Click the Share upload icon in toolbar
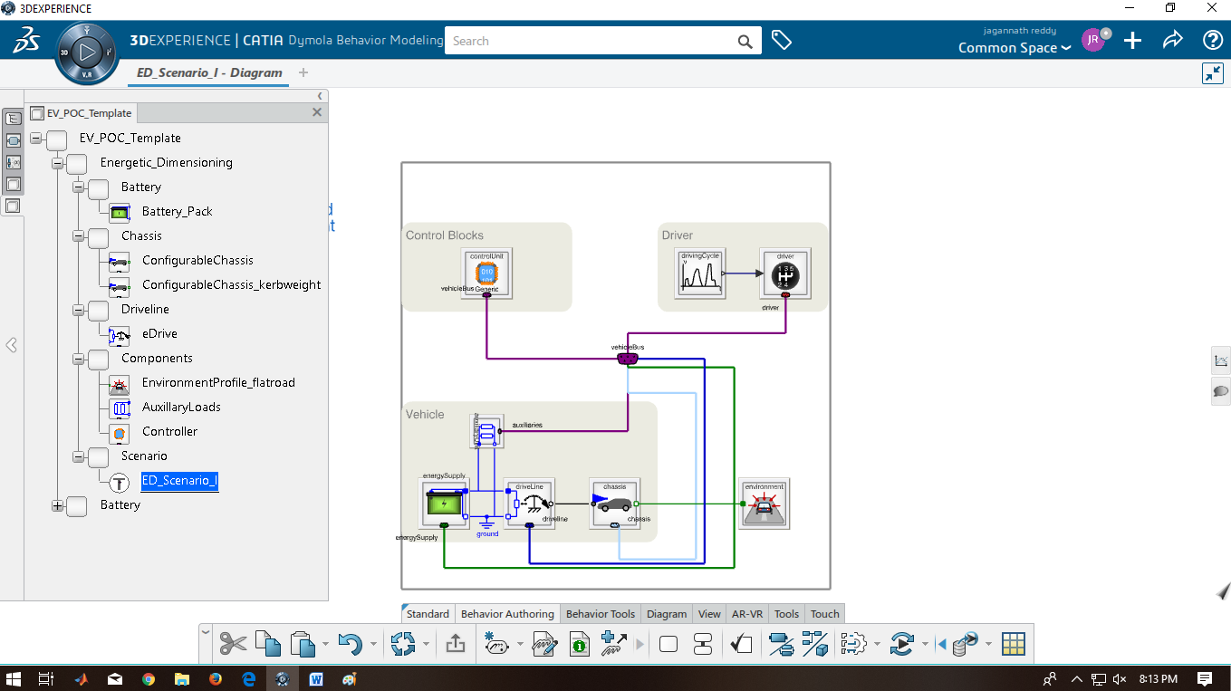 455,644
